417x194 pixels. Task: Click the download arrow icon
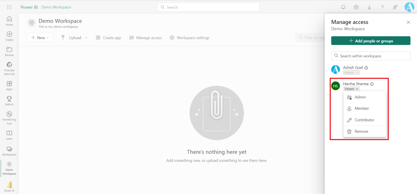[369, 7]
